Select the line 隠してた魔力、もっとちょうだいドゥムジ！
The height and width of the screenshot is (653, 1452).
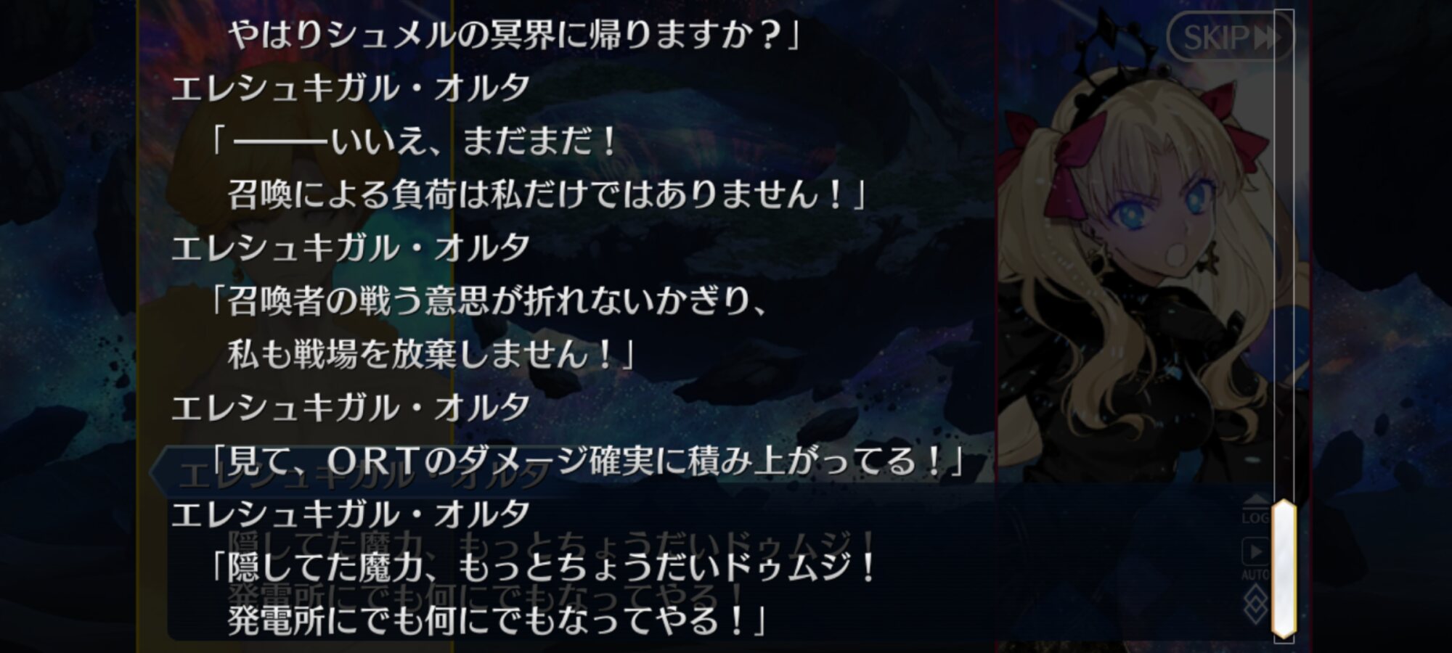pyautogui.click(x=544, y=567)
